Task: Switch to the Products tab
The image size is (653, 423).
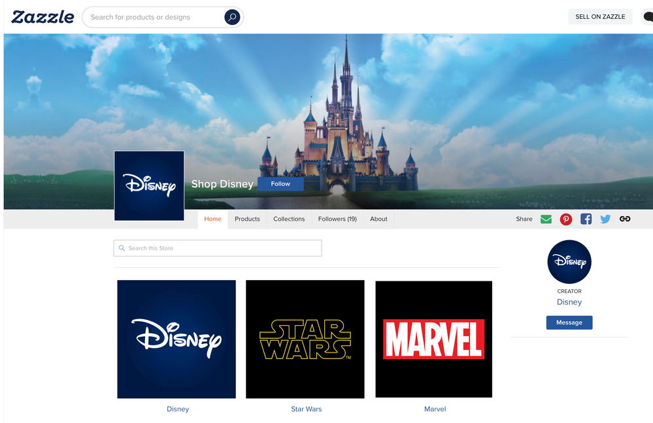Action: click(x=247, y=219)
